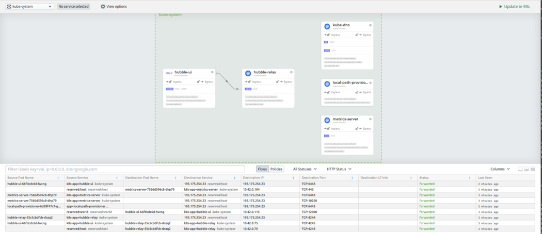Click the connection line between hubble-ui and hubble-relay
Image resolution: width=542 pixels, height=234 pixels.
[x=227, y=81]
